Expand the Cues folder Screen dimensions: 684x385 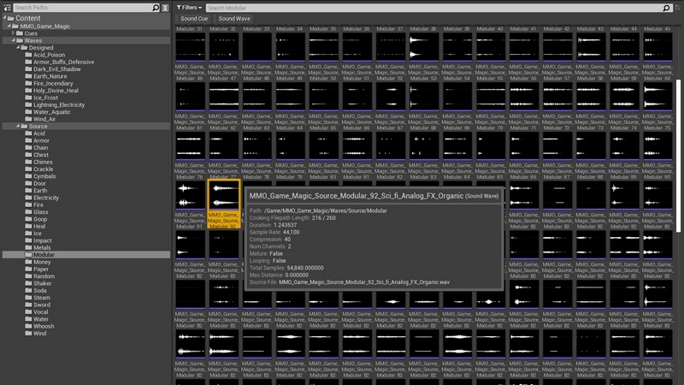point(15,33)
